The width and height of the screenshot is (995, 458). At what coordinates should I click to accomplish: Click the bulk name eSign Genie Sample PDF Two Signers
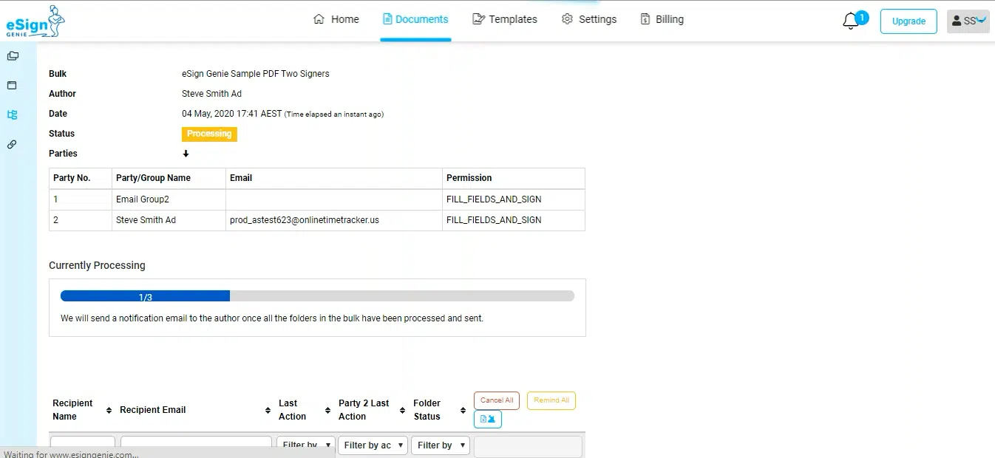(x=256, y=74)
